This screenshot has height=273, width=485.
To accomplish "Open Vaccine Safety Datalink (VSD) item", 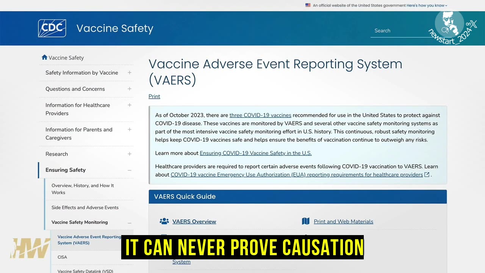I will coord(85,271).
